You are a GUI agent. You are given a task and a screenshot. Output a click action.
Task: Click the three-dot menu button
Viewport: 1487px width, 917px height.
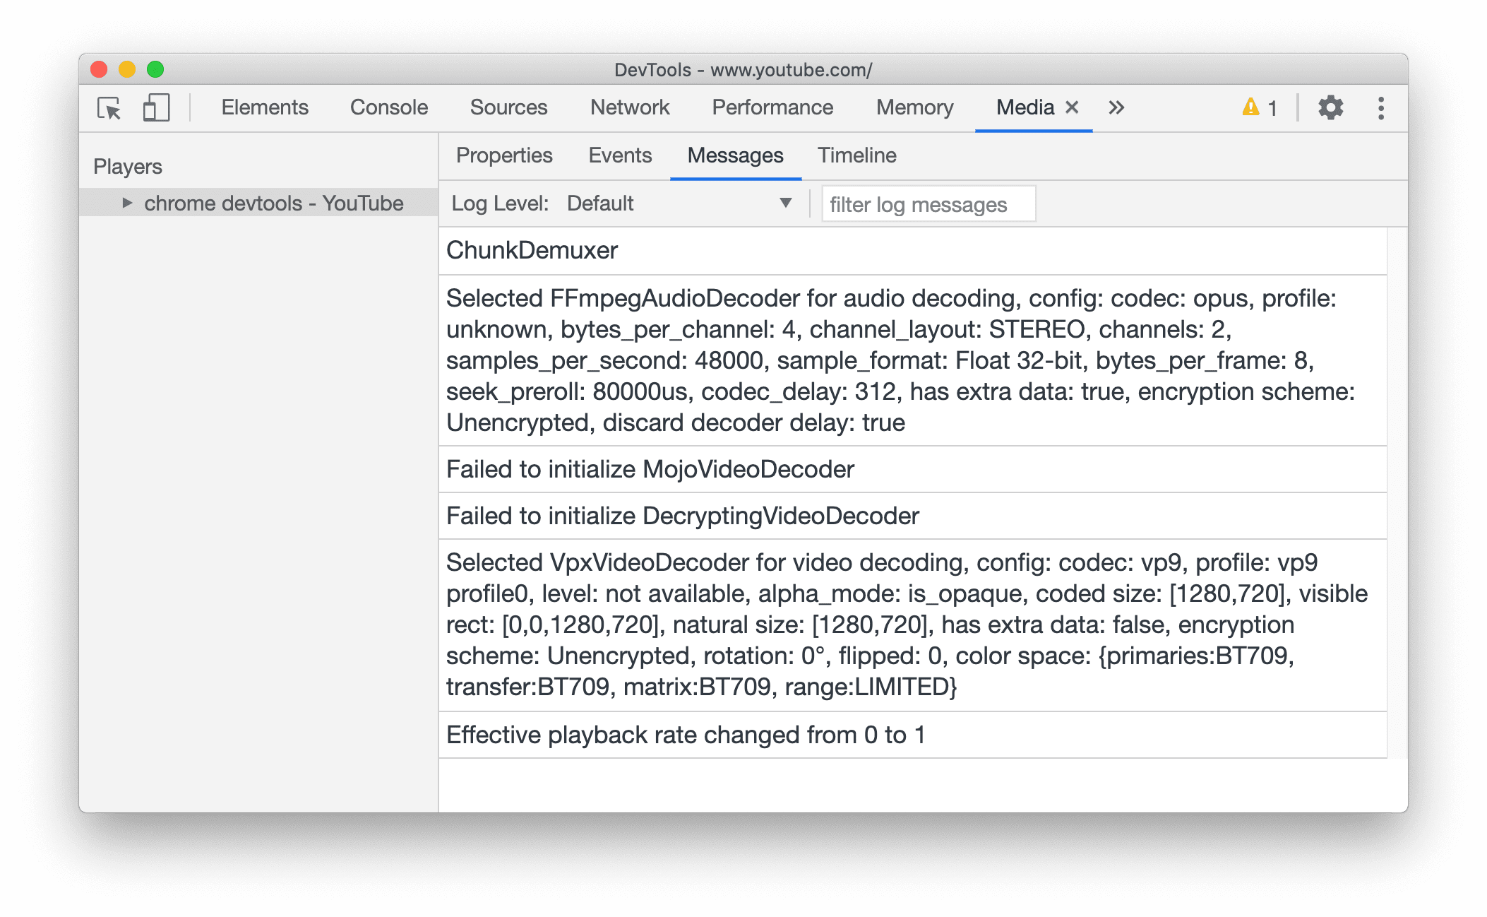click(x=1380, y=108)
